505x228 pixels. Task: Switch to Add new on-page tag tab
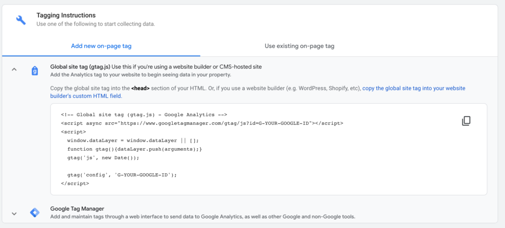coord(101,46)
